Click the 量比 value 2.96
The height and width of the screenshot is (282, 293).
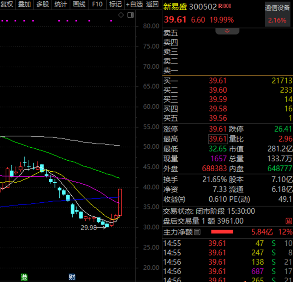[x=285, y=139]
